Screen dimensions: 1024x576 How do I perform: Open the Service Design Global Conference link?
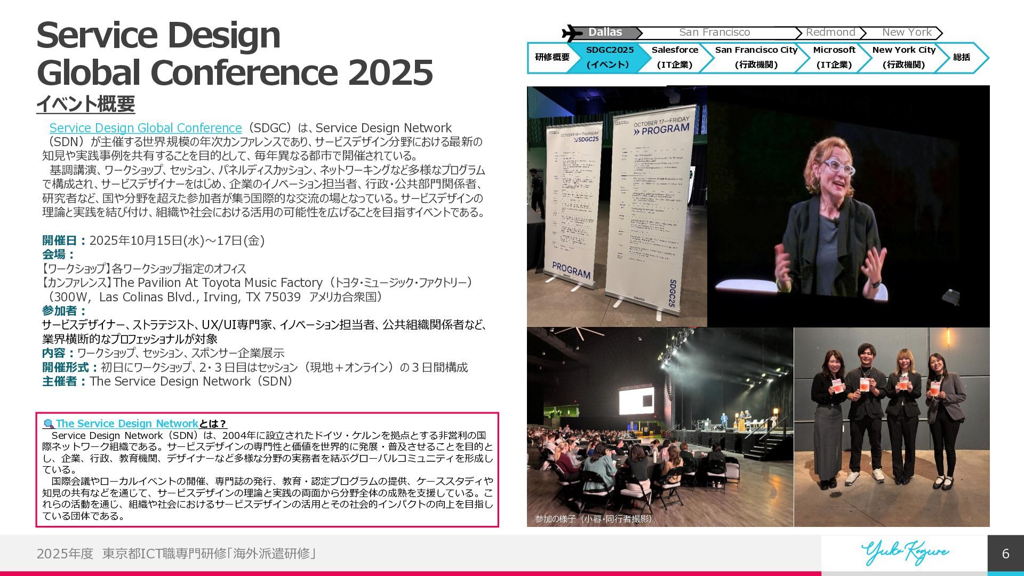(146, 128)
